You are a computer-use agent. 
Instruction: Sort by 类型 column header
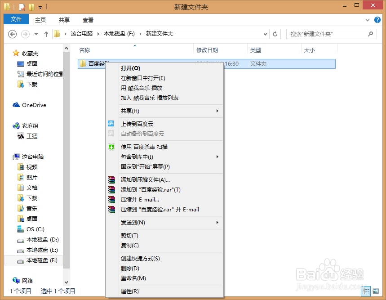(274, 50)
